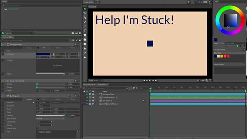Click the trash icon in Library panel
The height and width of the screenshot is (139, 247).
coord(80,33)
